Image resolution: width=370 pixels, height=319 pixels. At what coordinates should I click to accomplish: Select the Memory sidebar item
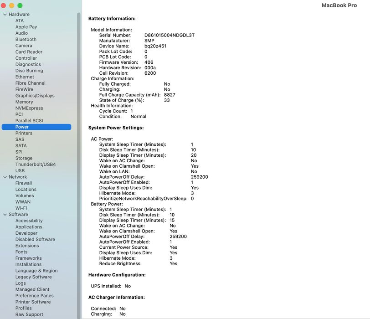point(24,102)
